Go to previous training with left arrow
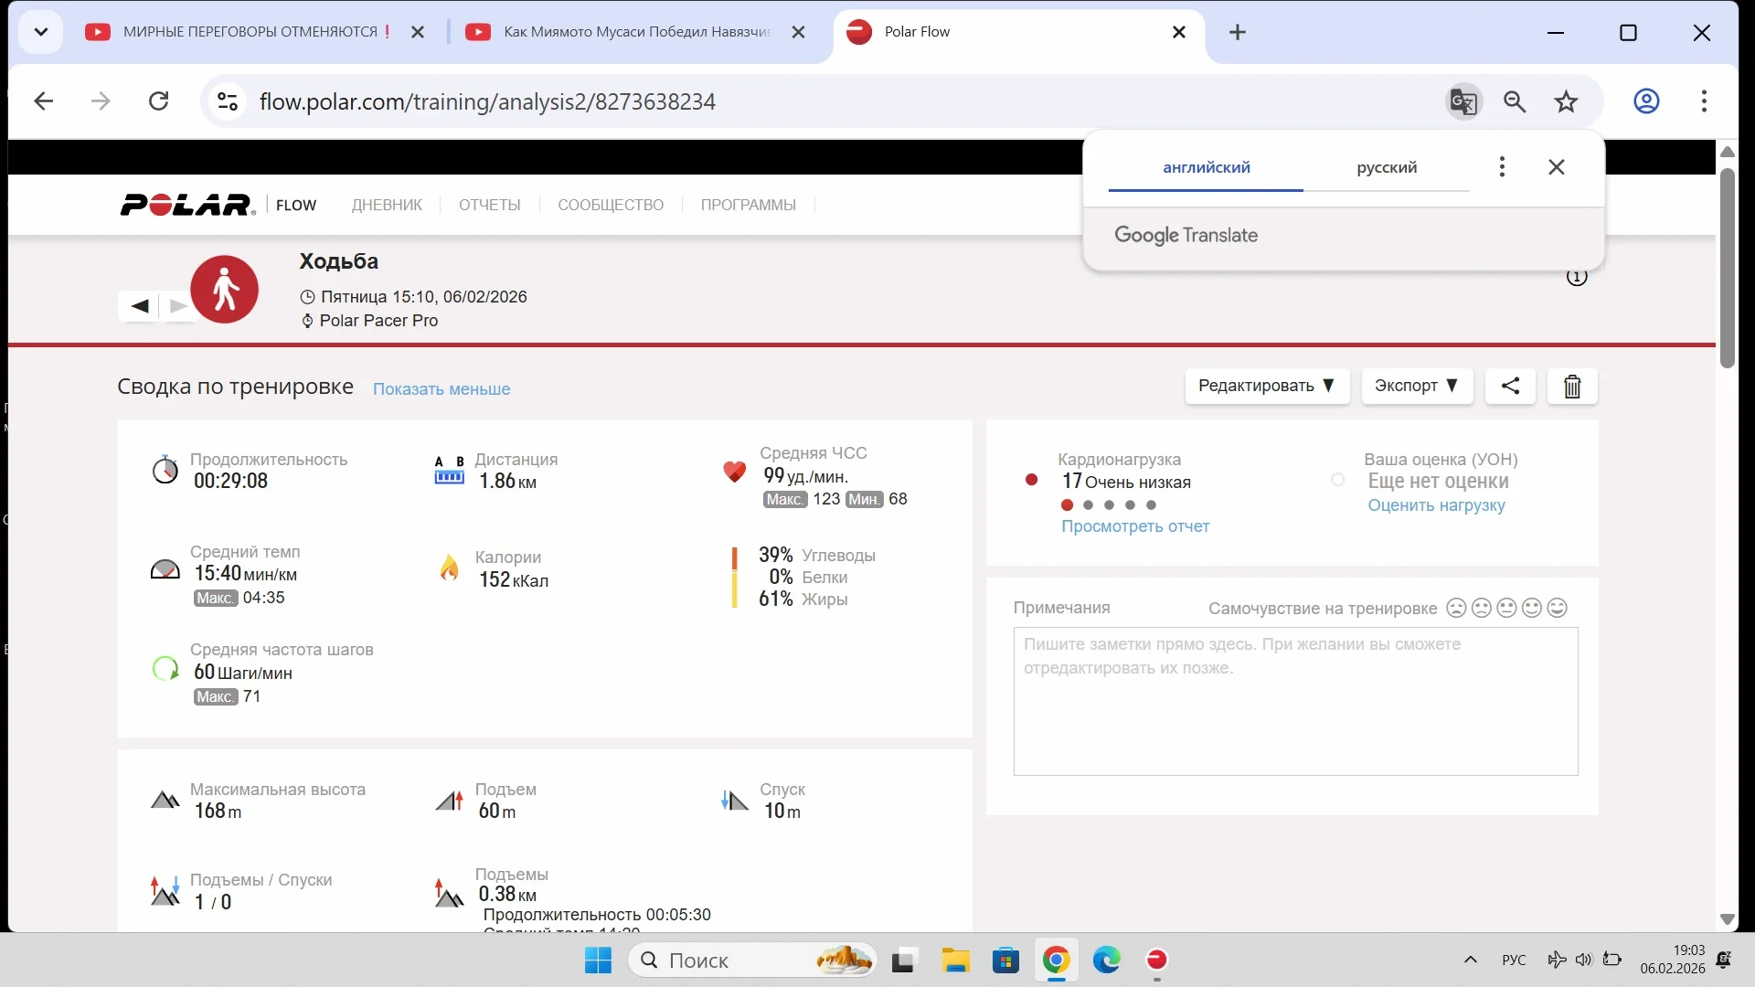 pos(140,306)
